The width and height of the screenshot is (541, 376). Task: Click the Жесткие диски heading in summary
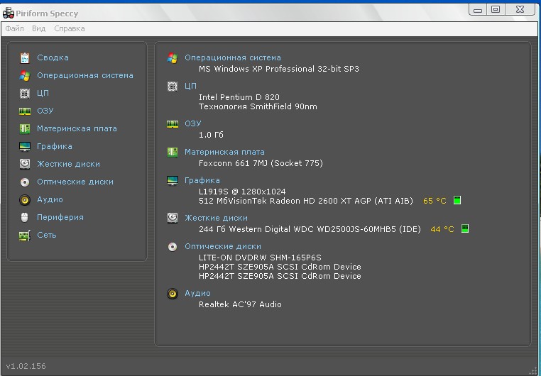216,218
